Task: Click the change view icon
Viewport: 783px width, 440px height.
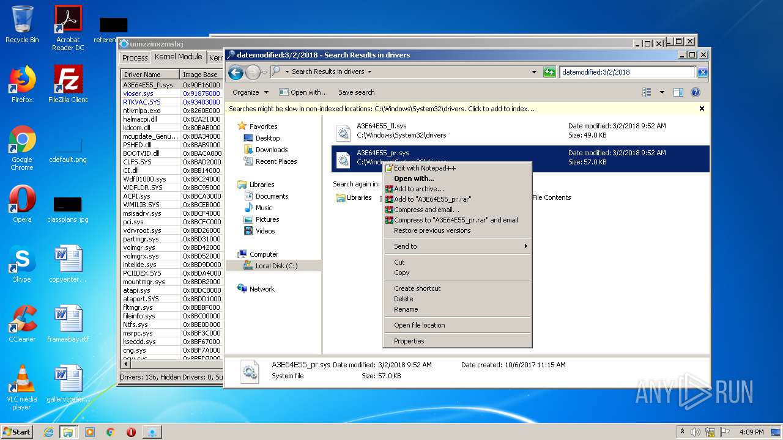Action: point(647,92)
